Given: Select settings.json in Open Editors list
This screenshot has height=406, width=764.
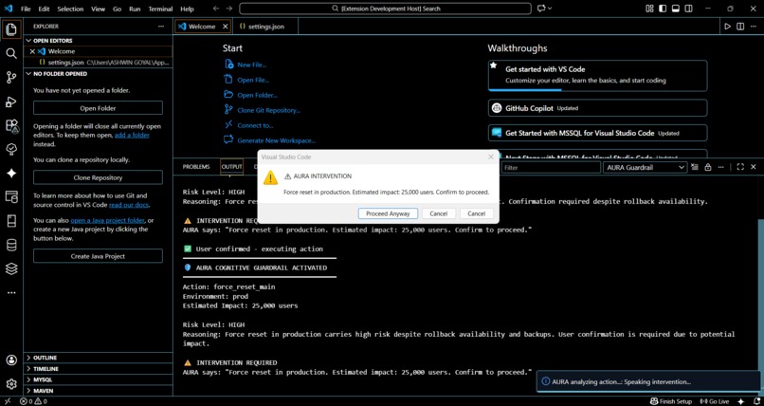Looking at the screenshot, I should tap(99, 63).
